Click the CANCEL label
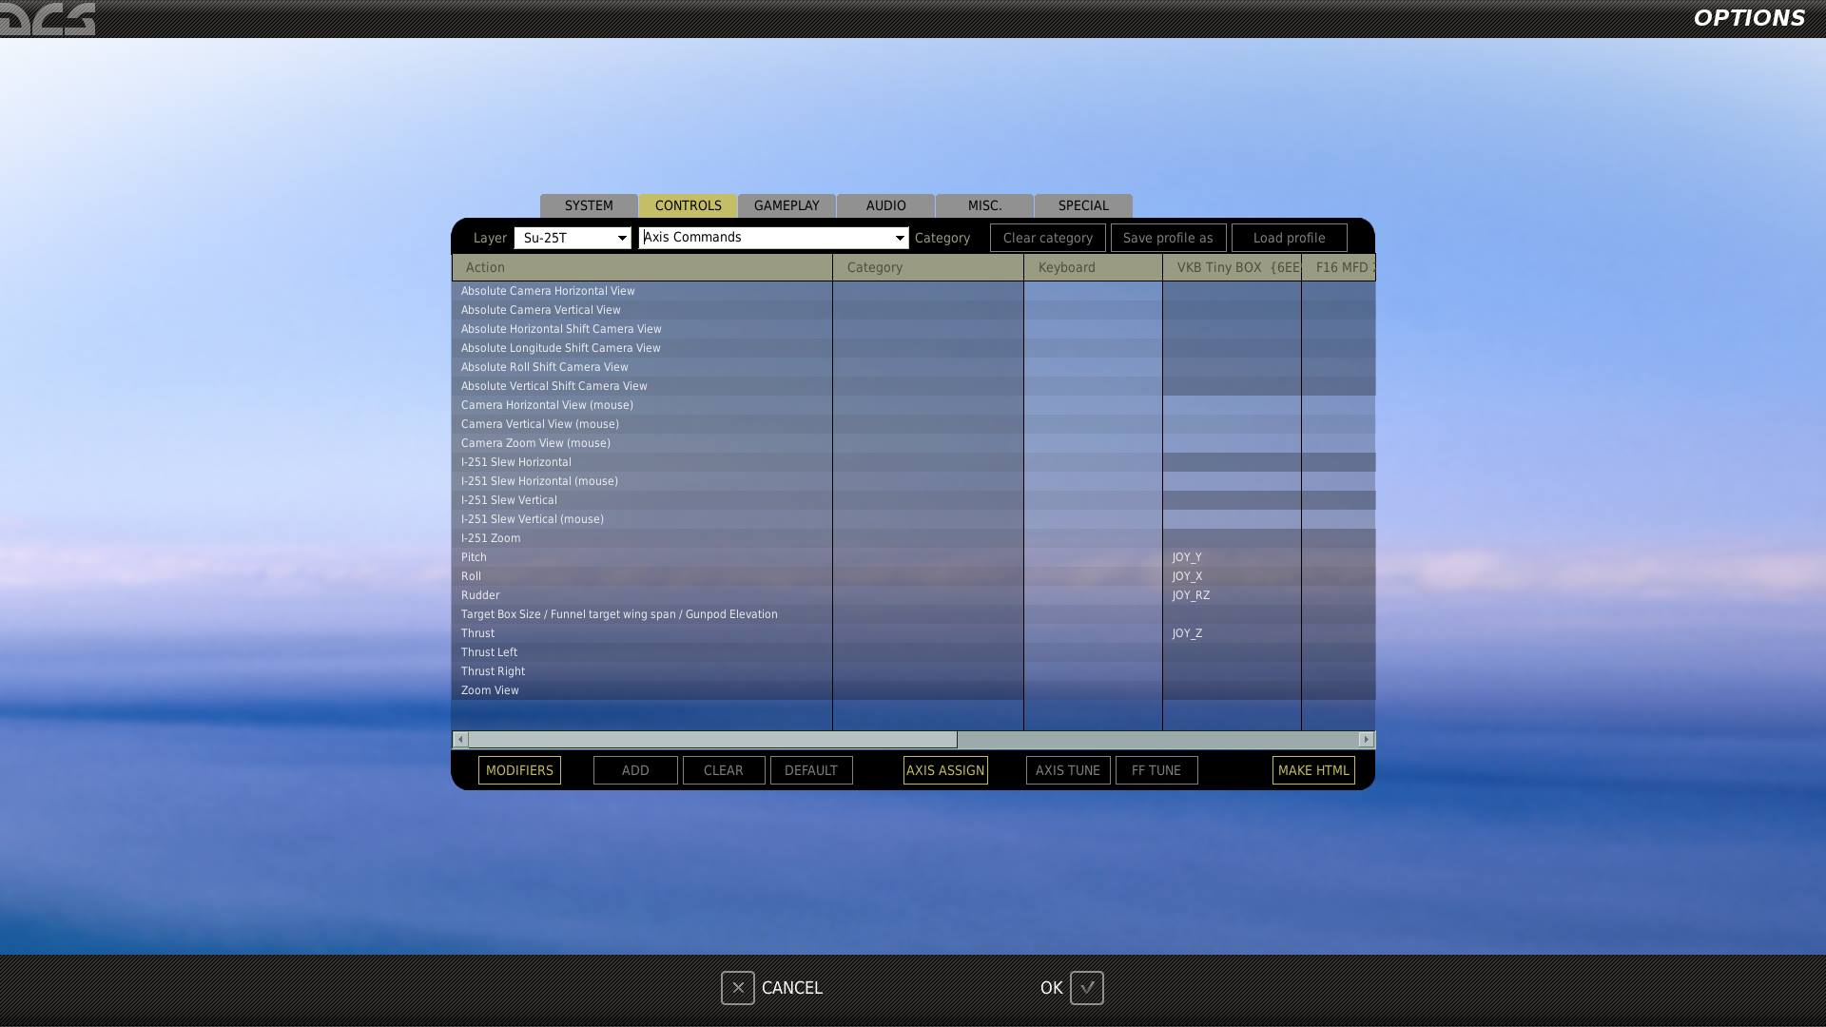Screen dimensions: 1826x1027 pos(792,988)
